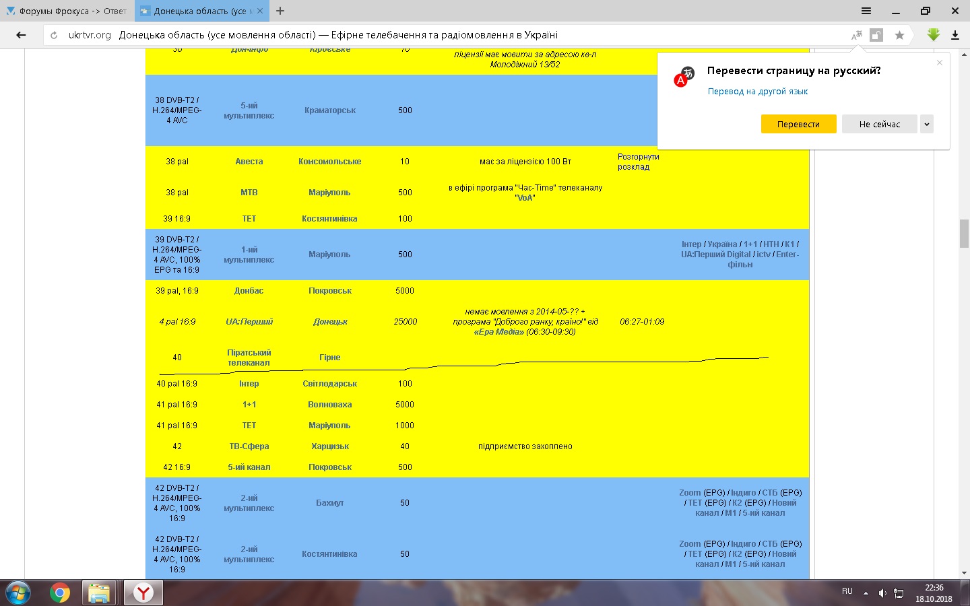Go back with the browser back arrow

pos(21,35)
